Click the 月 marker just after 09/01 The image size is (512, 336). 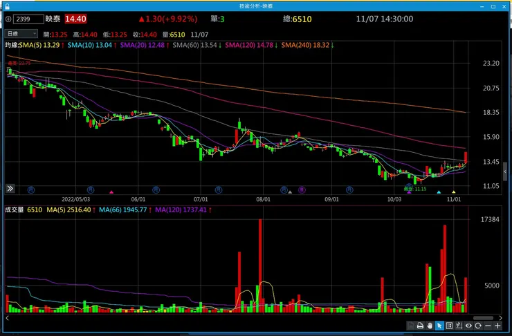coord(349,189)
